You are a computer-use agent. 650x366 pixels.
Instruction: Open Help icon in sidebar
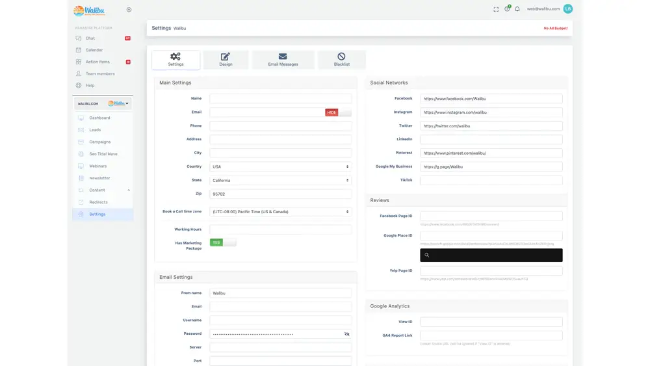(x=79, y=85)
